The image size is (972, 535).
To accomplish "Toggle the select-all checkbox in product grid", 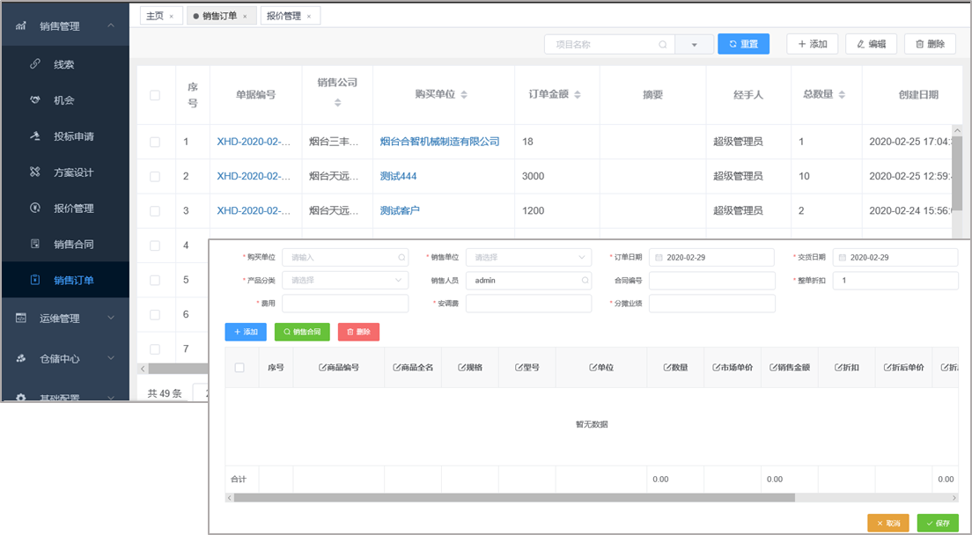I will tap(239, 367).
